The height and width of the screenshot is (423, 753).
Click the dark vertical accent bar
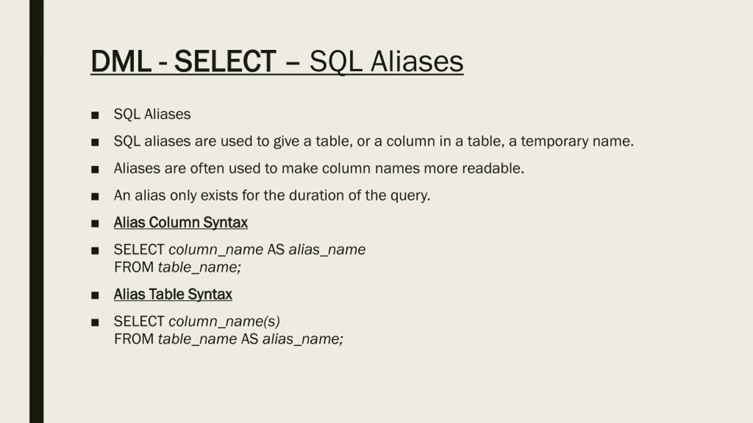[x=36, y=211]
